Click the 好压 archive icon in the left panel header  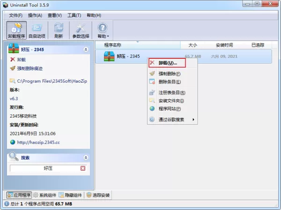(x=14, y=48)
